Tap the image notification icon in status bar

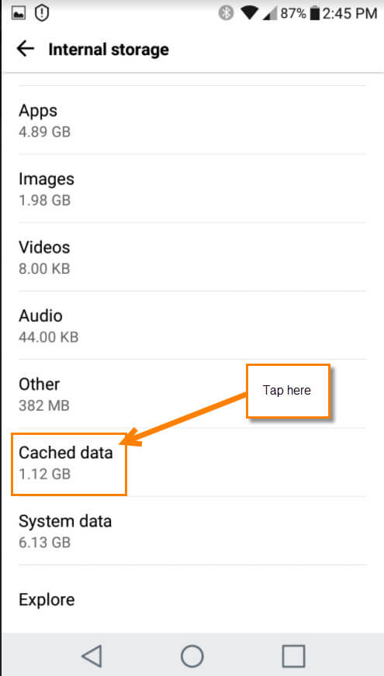19,13
